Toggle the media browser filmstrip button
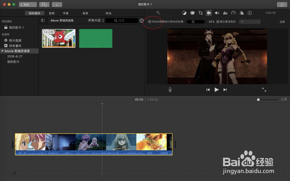The height and width of the screenshot is (181, 290). pyautogui.click(x=44, y=5)
